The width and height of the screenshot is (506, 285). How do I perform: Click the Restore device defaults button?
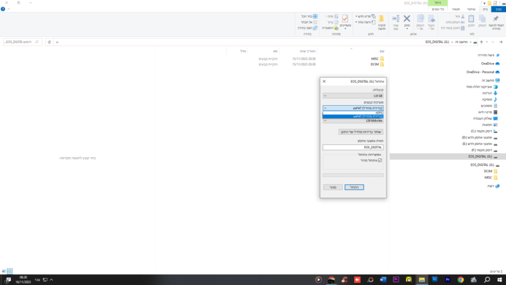361,132
